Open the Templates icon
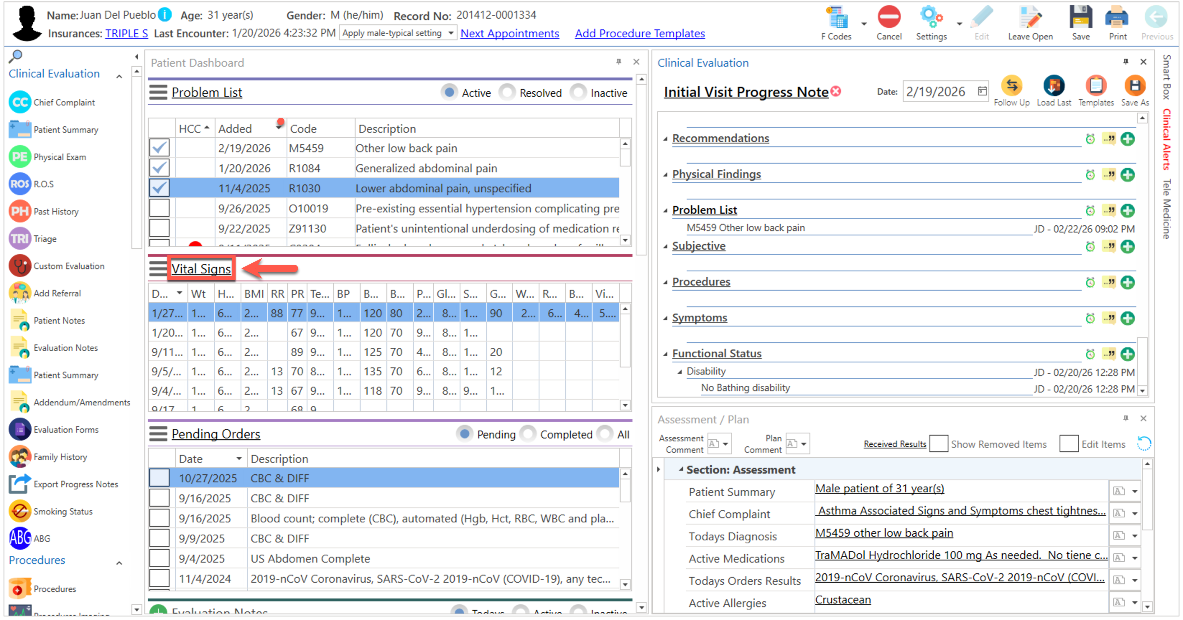Image resolution: width=1183 pixels, height=620 pixels. (1096, 86)
